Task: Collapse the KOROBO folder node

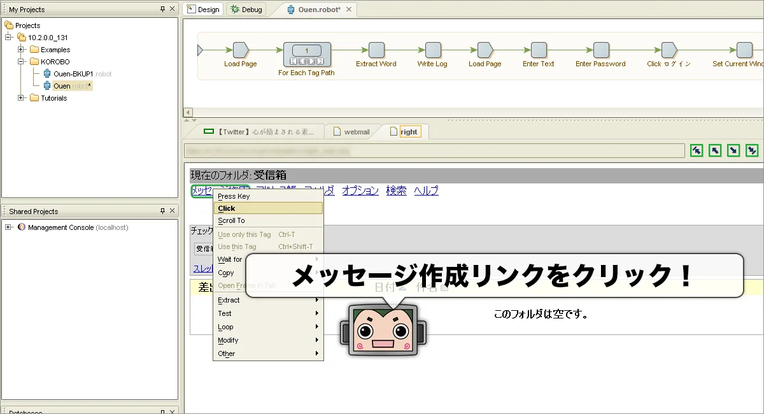Action: click(x=21, y=62)
